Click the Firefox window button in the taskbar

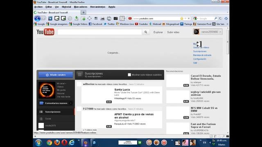[86, 143]
